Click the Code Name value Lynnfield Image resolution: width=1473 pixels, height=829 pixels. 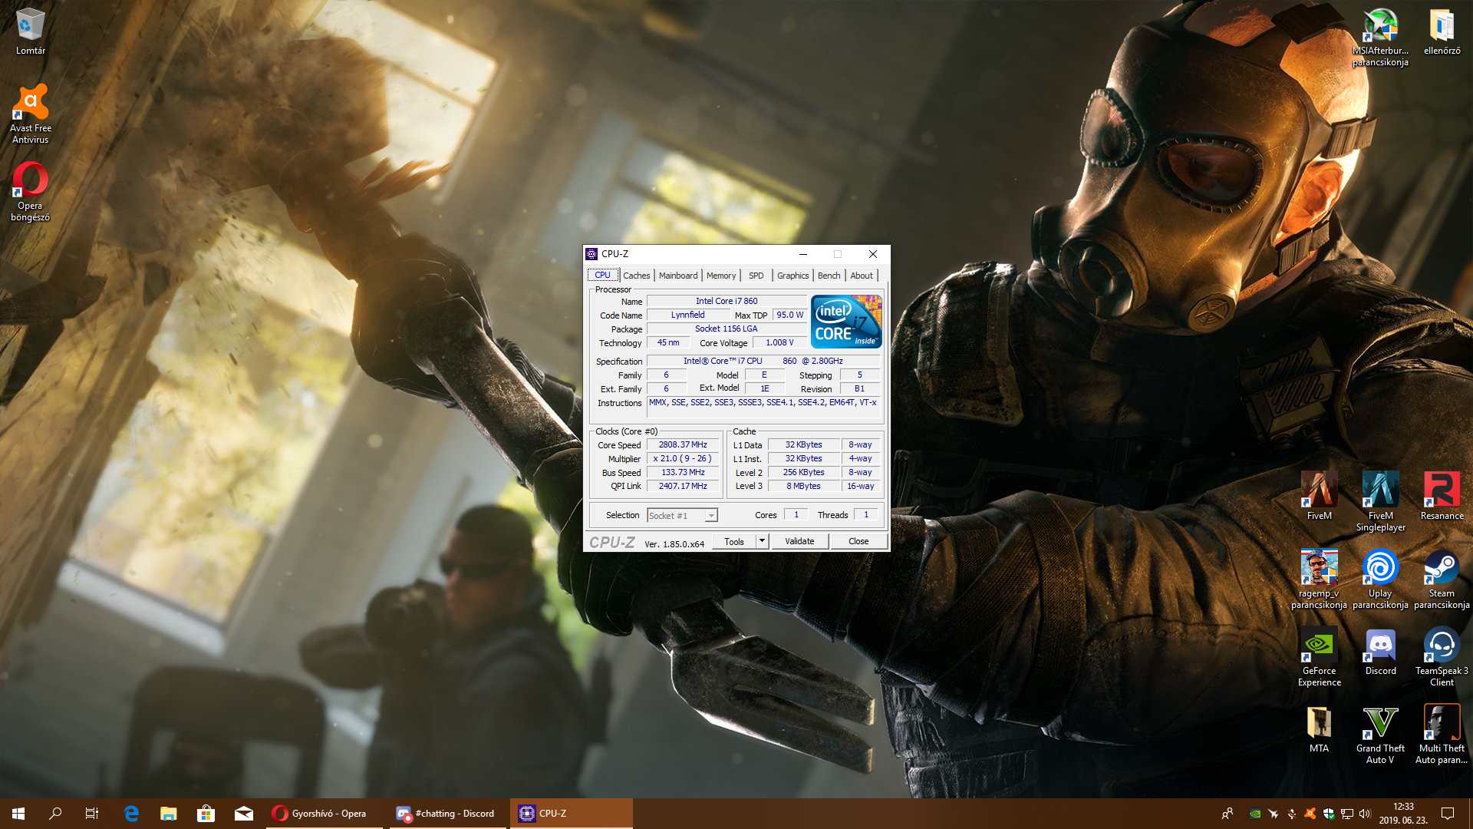click(687, 315)
